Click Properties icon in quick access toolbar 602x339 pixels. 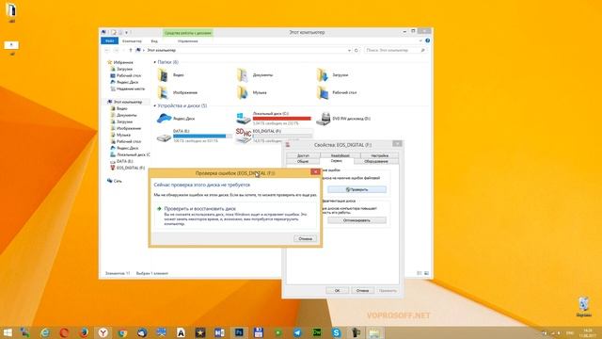[x=114, y=32]
